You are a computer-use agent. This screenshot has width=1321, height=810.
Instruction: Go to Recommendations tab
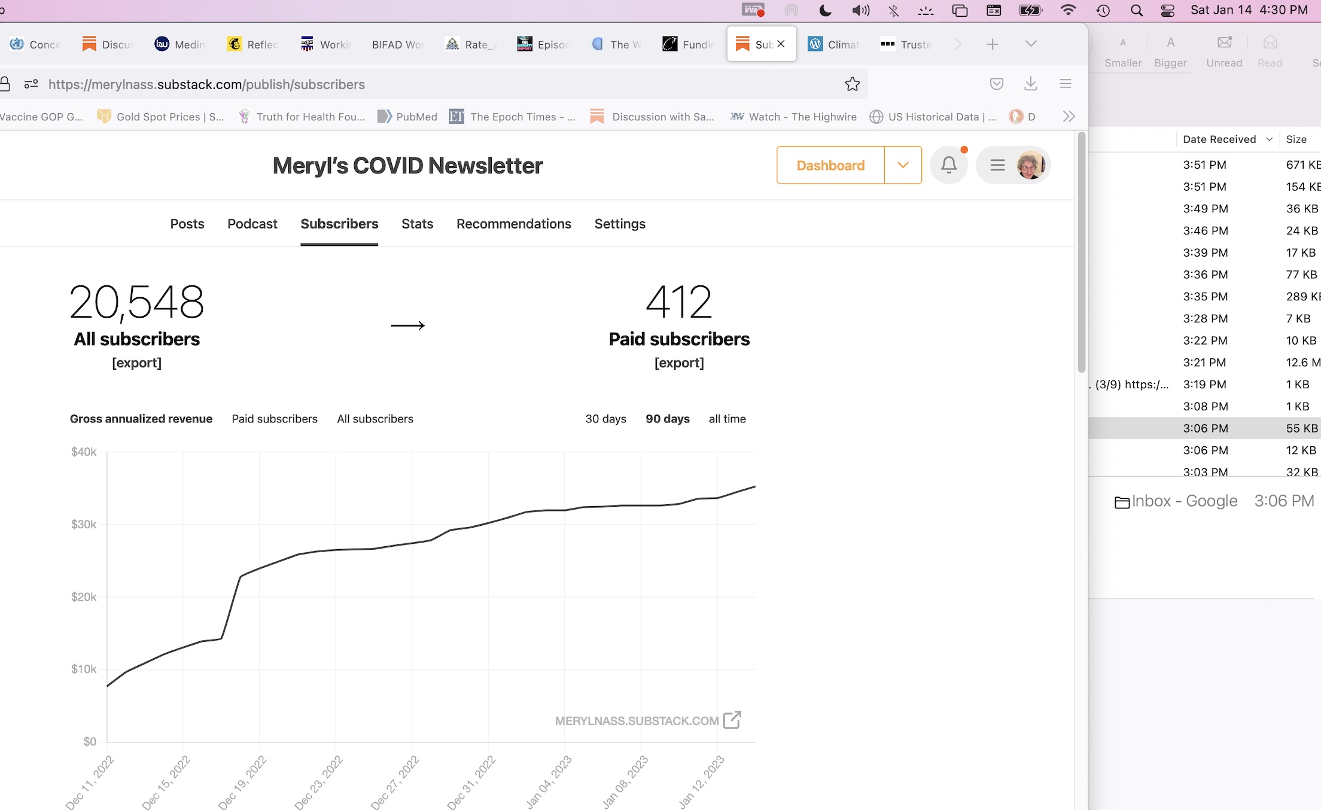[513, 224]
